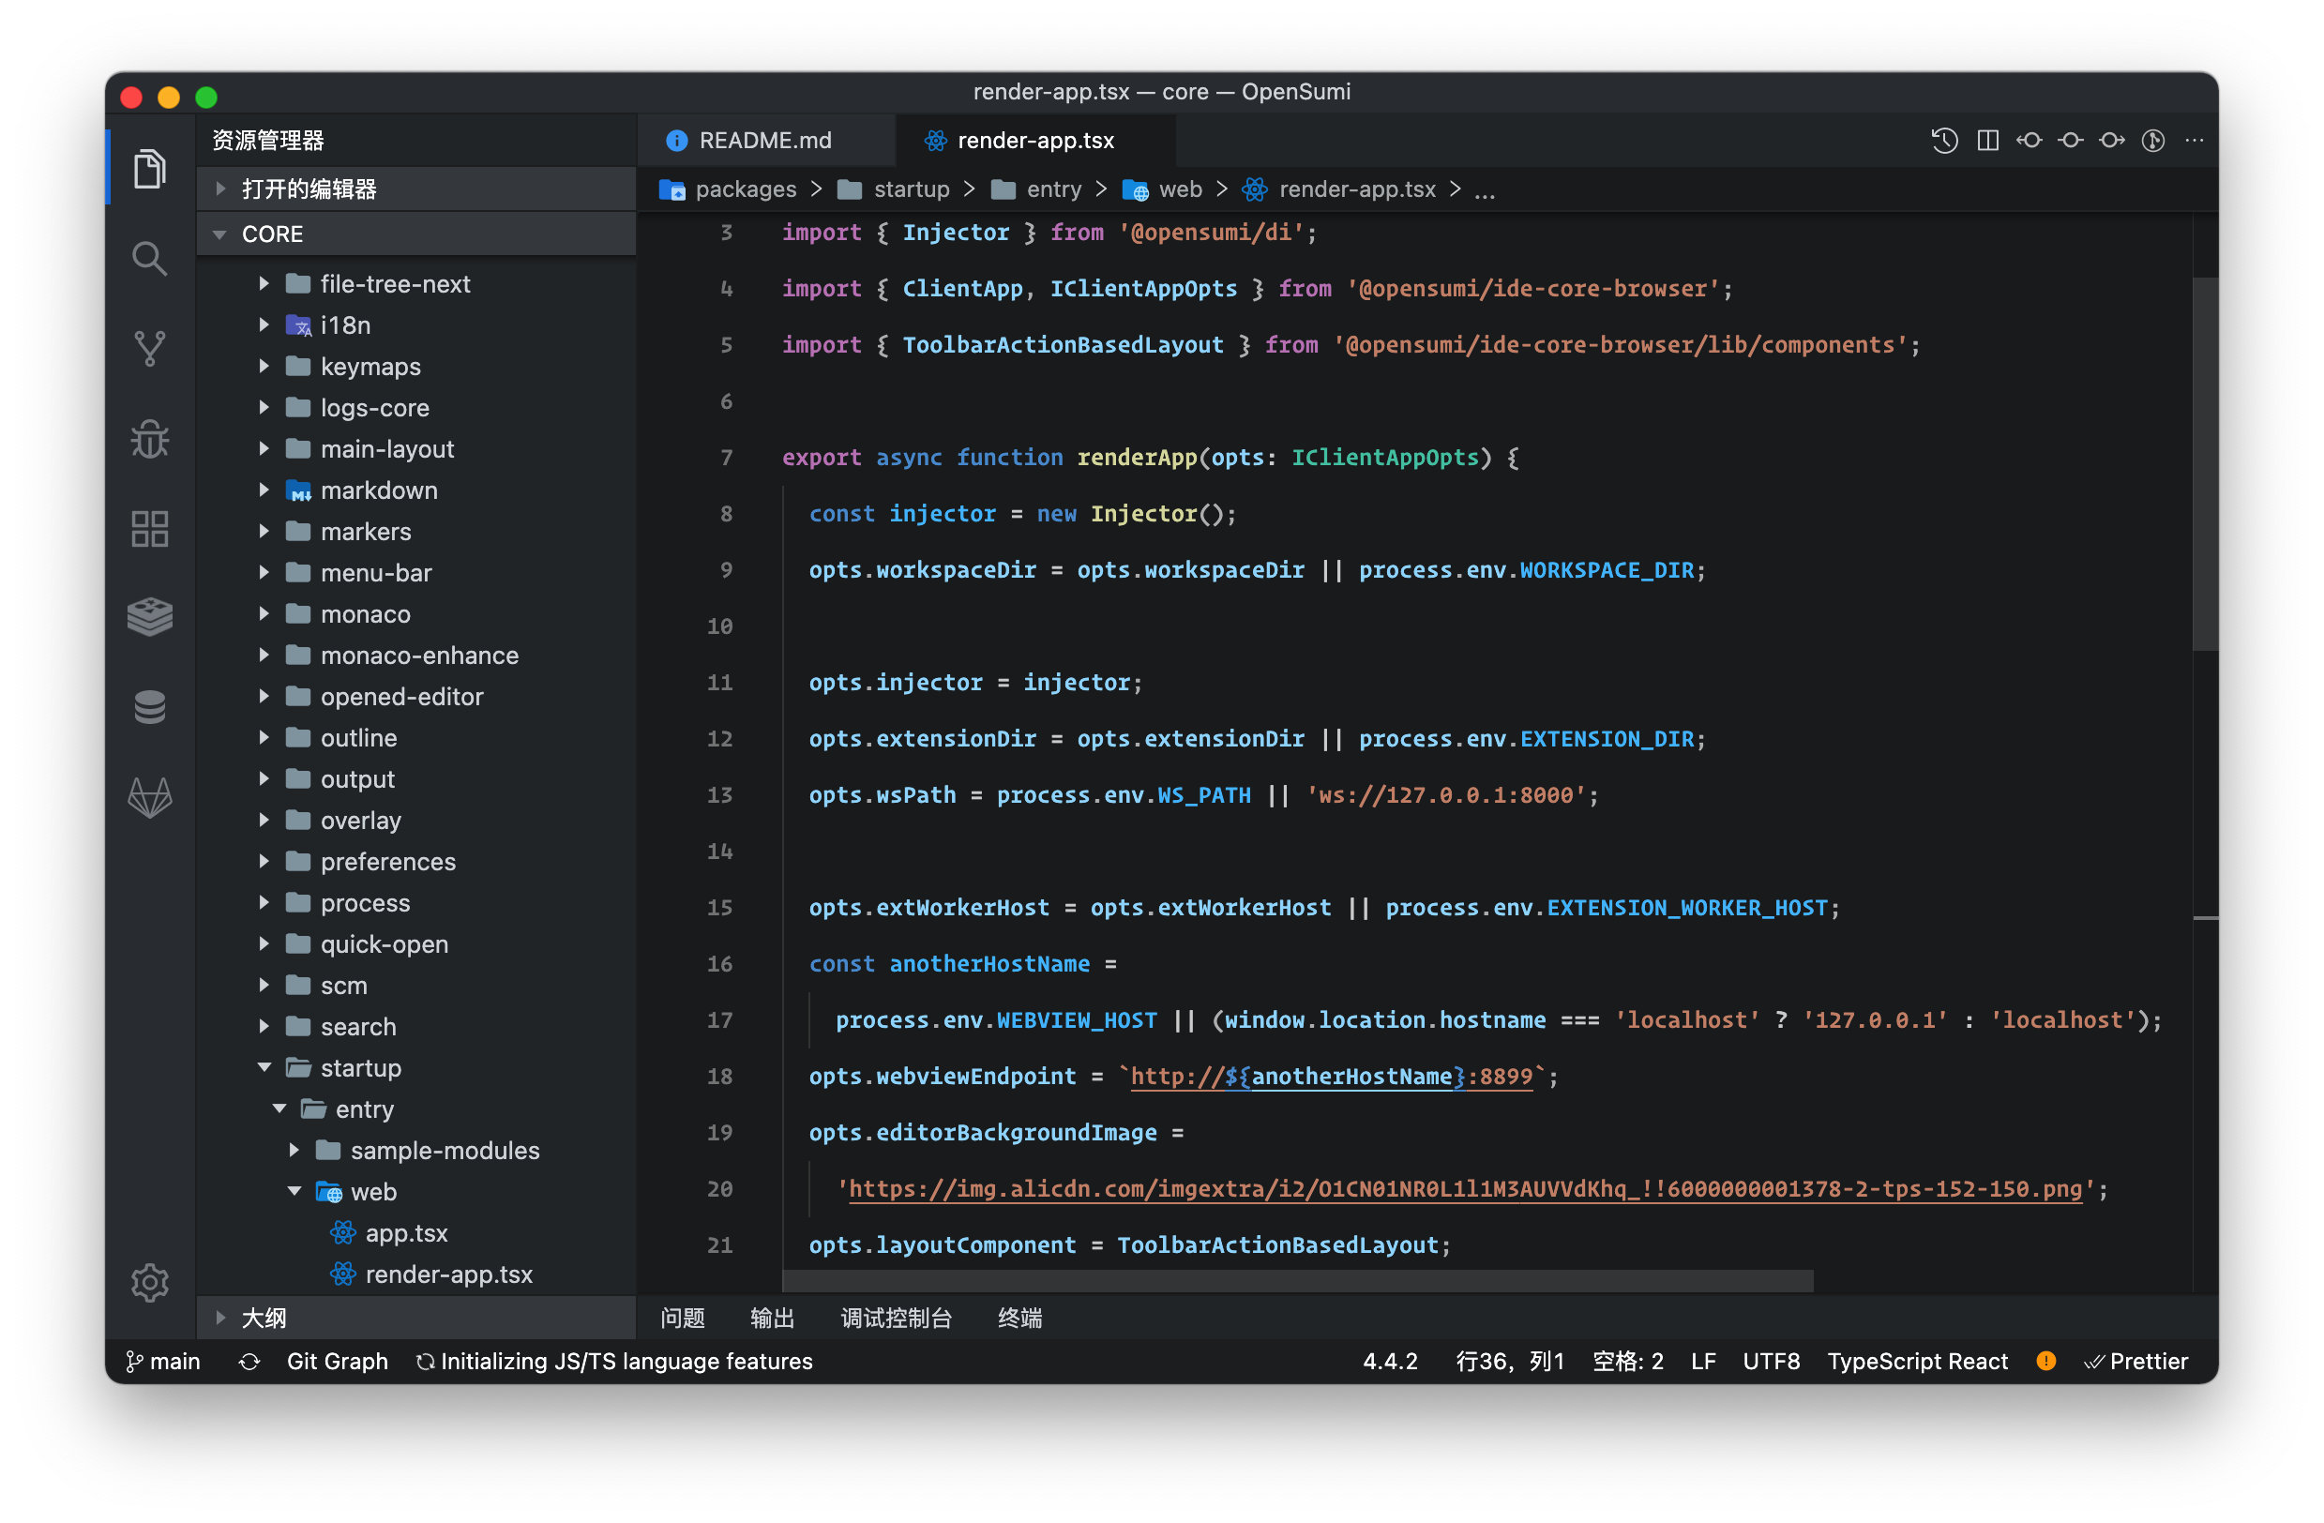Open settings gear in activity bar
Screen dimensions: 2324x1523
pyautogui.click(x=149, y=1282)
